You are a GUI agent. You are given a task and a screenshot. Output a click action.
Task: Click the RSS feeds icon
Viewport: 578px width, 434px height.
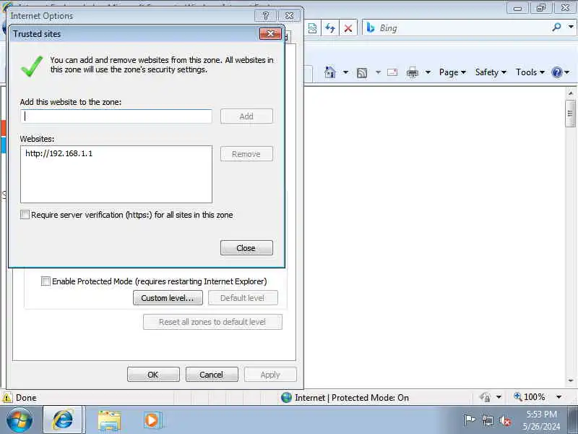pos(362,73)
